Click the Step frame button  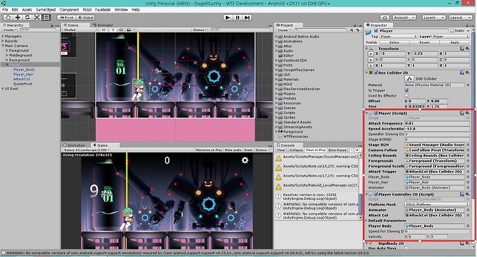coord(247,18)
